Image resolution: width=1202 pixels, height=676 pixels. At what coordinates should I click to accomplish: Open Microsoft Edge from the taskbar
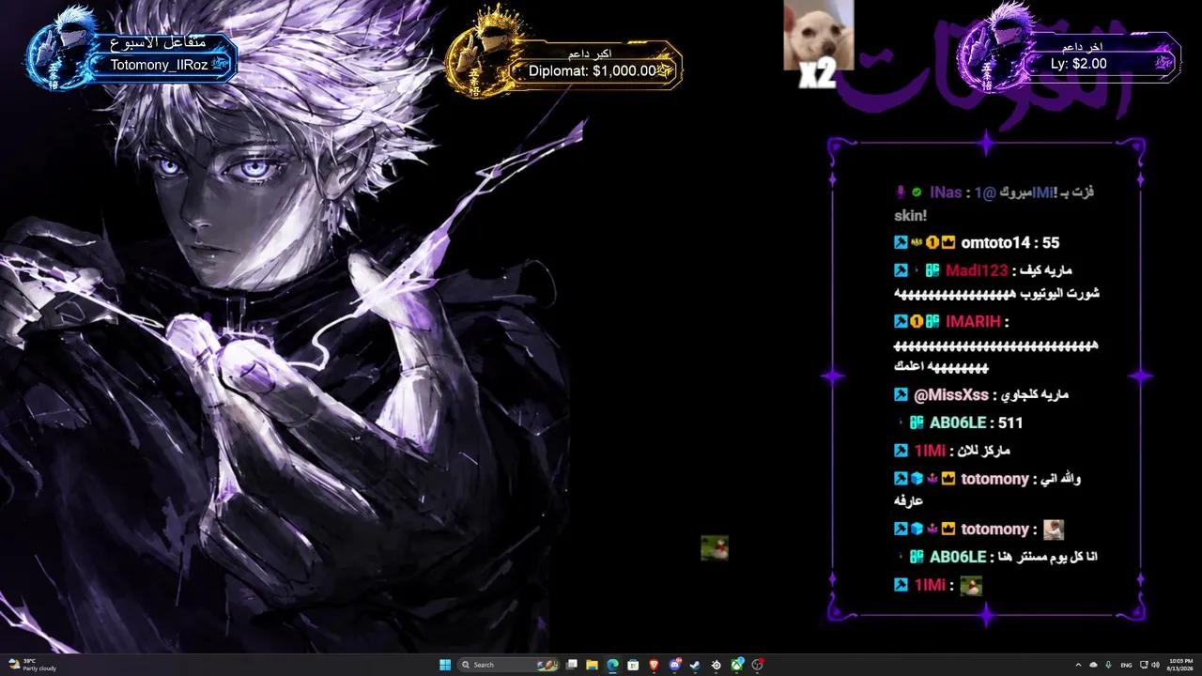pyautogui.click(x=612, y=665)
